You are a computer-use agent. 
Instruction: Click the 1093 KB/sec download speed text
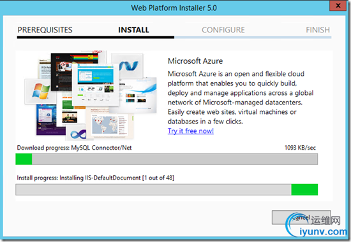(300, 148)
